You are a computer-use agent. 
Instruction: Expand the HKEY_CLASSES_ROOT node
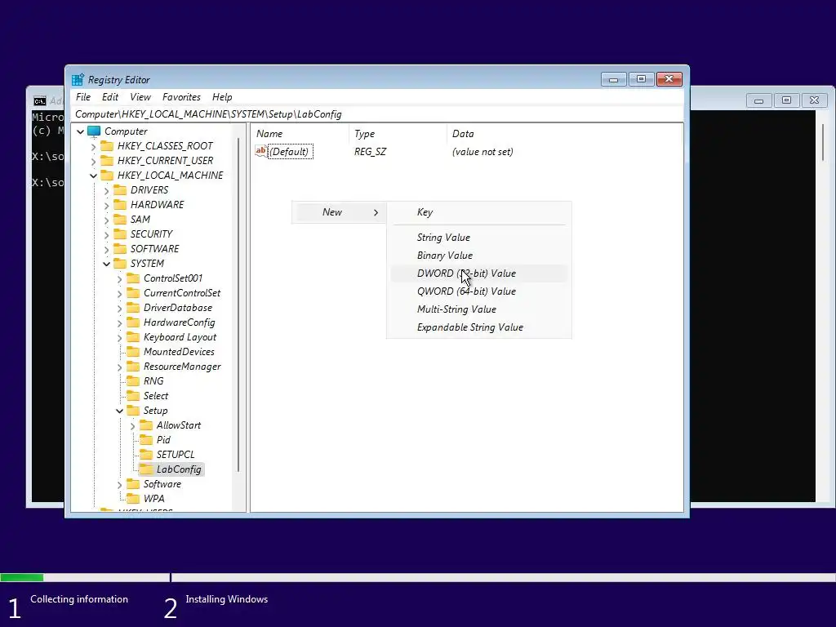(x=94, y=146)
